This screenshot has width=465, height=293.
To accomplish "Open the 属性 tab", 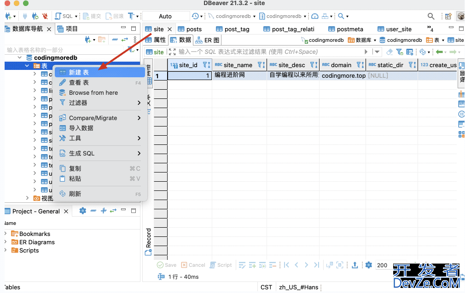I will pos(156,40).
